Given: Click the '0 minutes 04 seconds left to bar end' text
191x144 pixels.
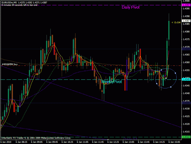Looking at the screenshot, I should 19,5.
